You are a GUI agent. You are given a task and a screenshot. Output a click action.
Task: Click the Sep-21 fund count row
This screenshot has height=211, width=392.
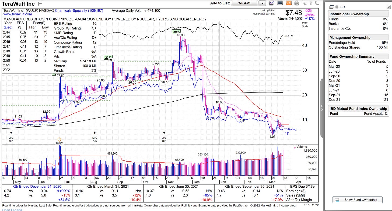(x=358, y=95)
